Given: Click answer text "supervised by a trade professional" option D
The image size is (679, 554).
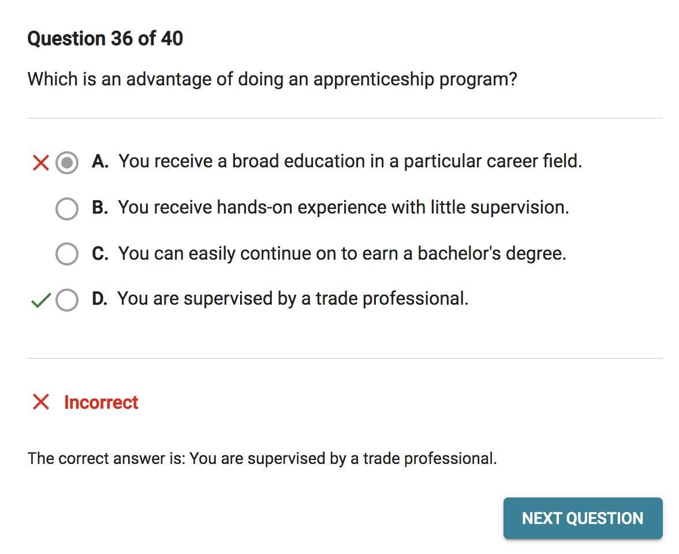Looking at the screenshot, I should tap(293, 298).
